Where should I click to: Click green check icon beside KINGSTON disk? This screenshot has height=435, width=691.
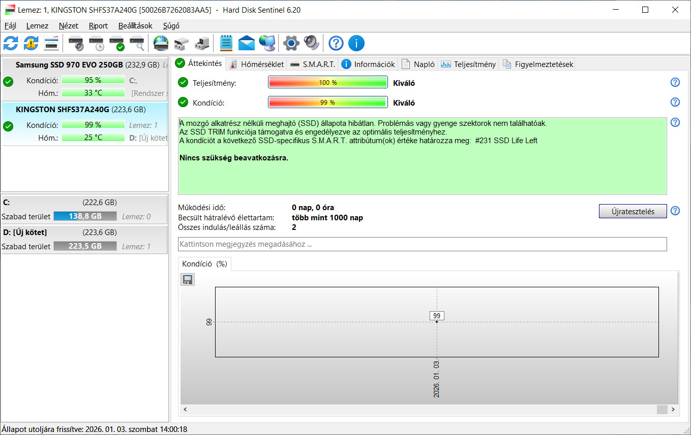pyautogui.click(x=8, y=126)
